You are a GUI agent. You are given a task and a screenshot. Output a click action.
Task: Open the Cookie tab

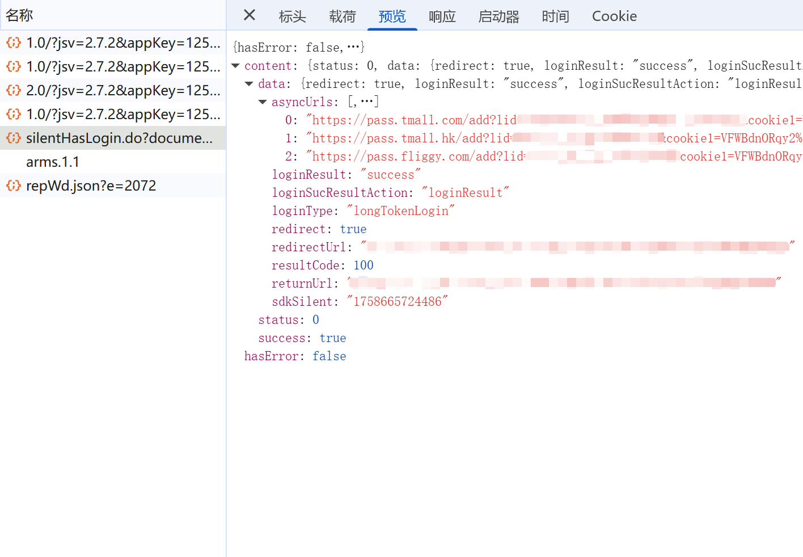[614, 16]
